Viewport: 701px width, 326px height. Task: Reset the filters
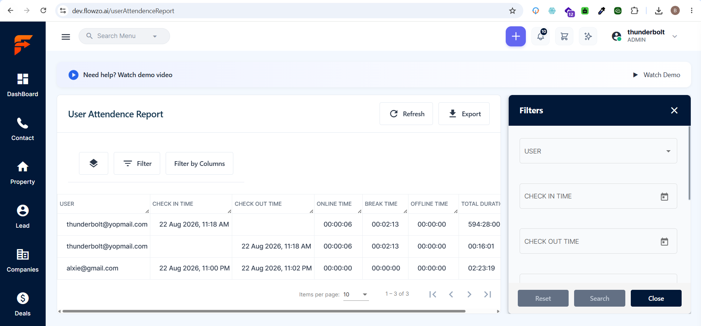click(x=543, y=298)
